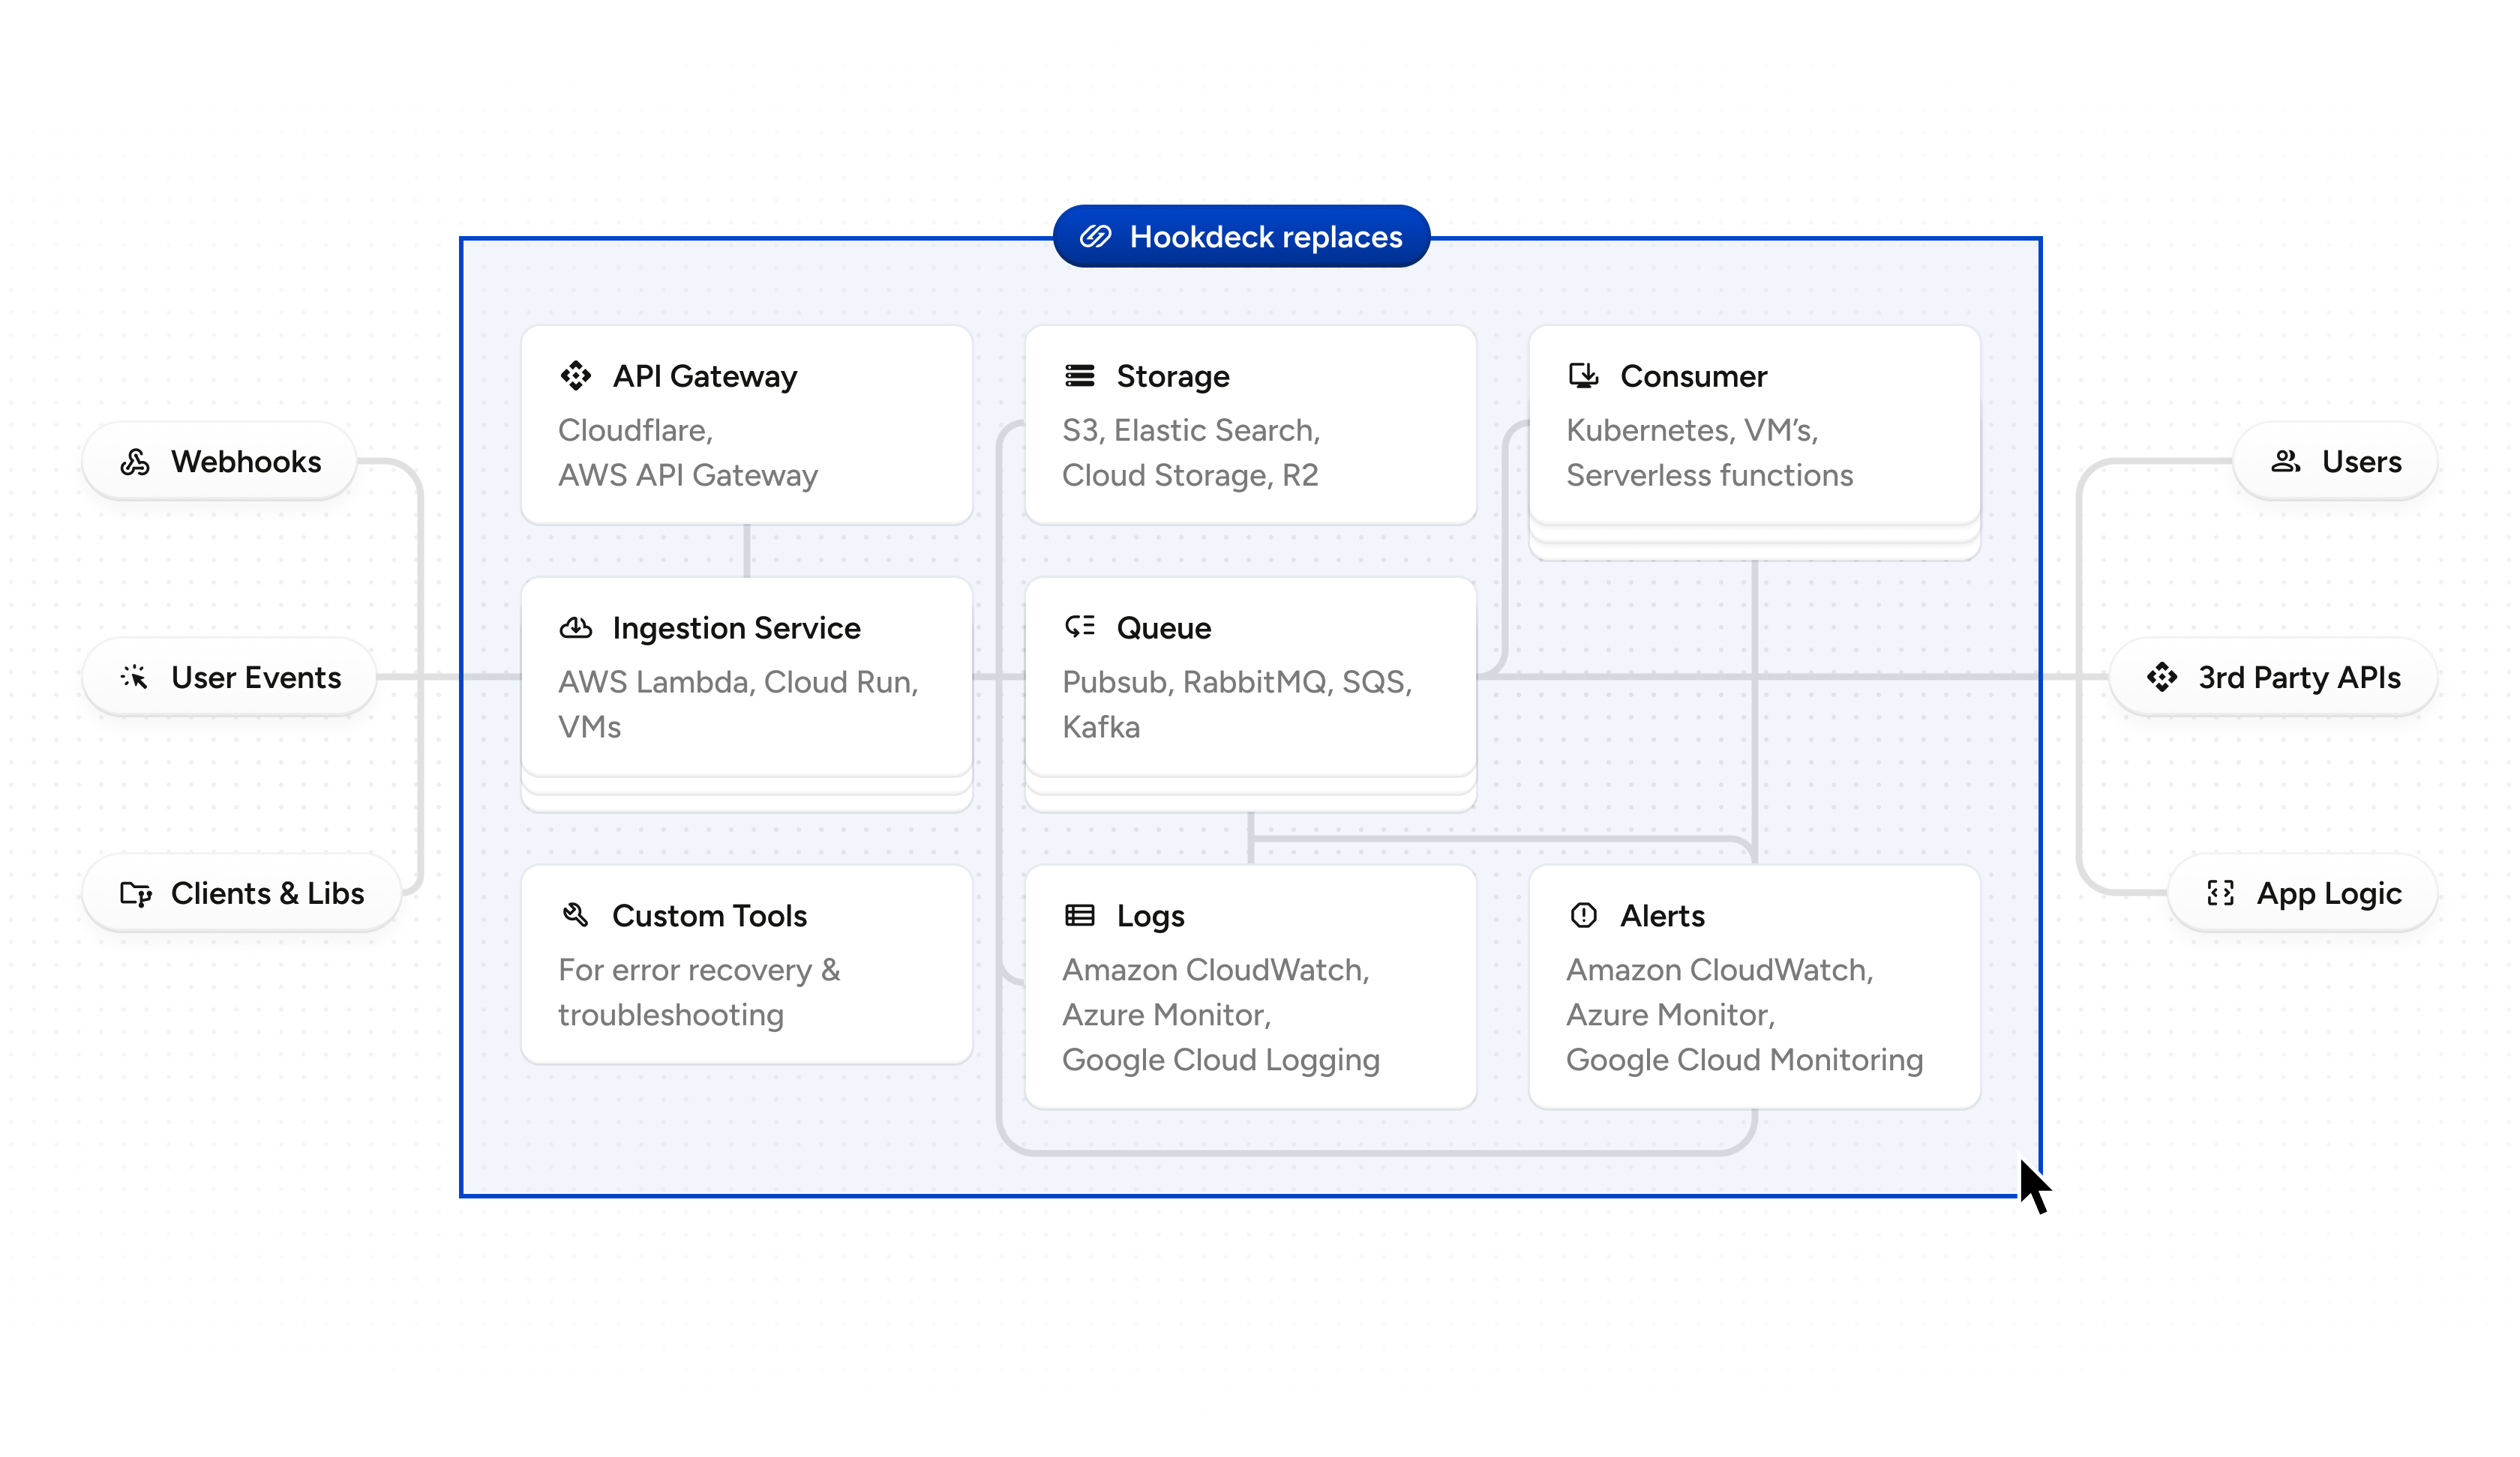Screen dimensions: 2520x1457
Task: Click the Queue list icon
Action: [x=1079, y=627]
